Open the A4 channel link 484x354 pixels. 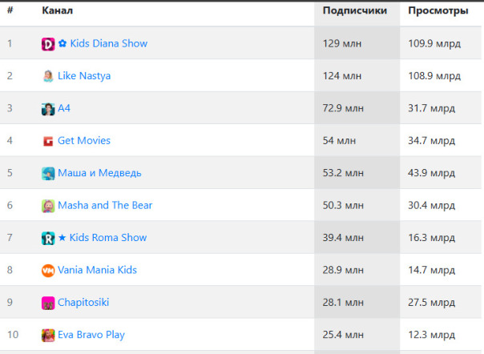click(x=64, y=108)
